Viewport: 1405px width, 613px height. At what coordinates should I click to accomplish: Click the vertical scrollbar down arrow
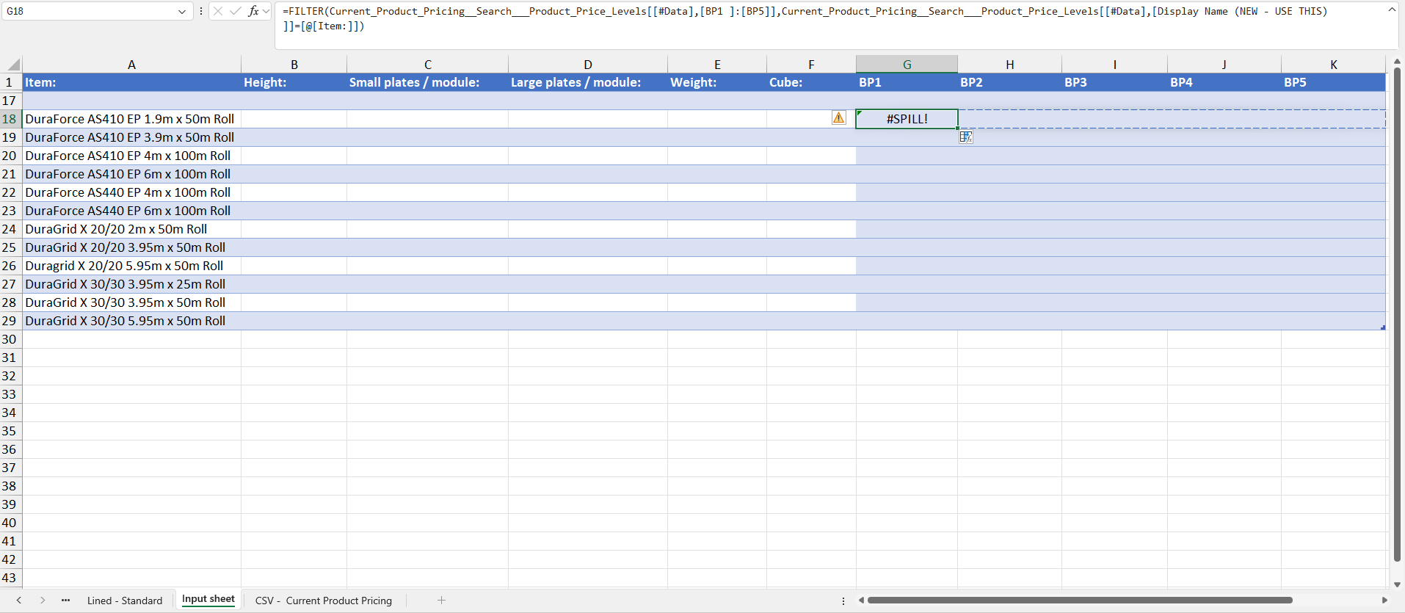point(1397,584)
